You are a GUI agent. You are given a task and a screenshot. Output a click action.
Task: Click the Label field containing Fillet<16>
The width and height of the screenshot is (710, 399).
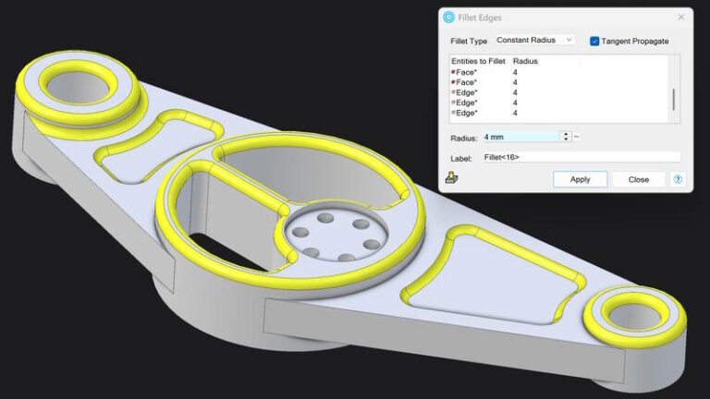point(581,157)
